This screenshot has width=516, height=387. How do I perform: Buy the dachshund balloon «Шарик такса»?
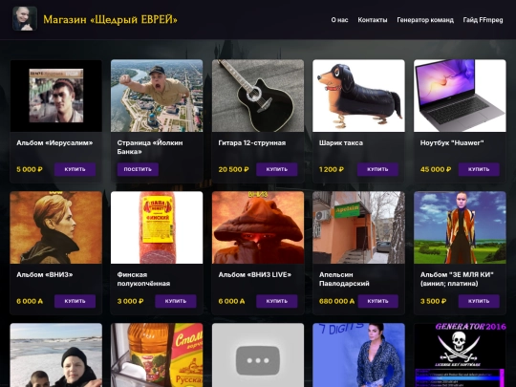coord(377,169)
